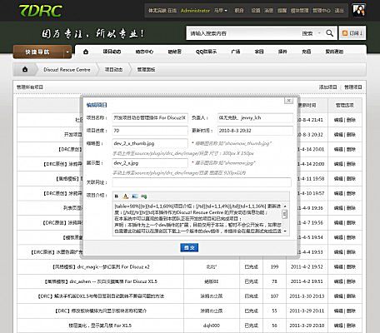Click 删除 in the drc_ashen project row

(351, 281)
